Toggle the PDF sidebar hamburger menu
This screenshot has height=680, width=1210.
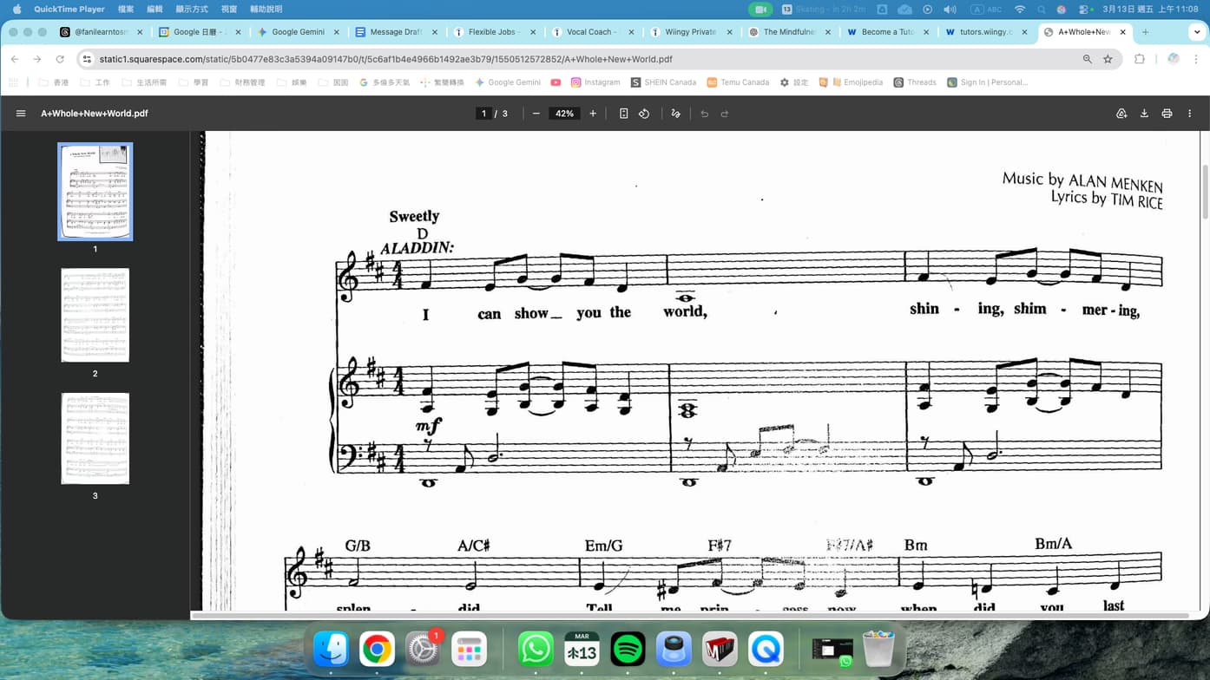21,114
